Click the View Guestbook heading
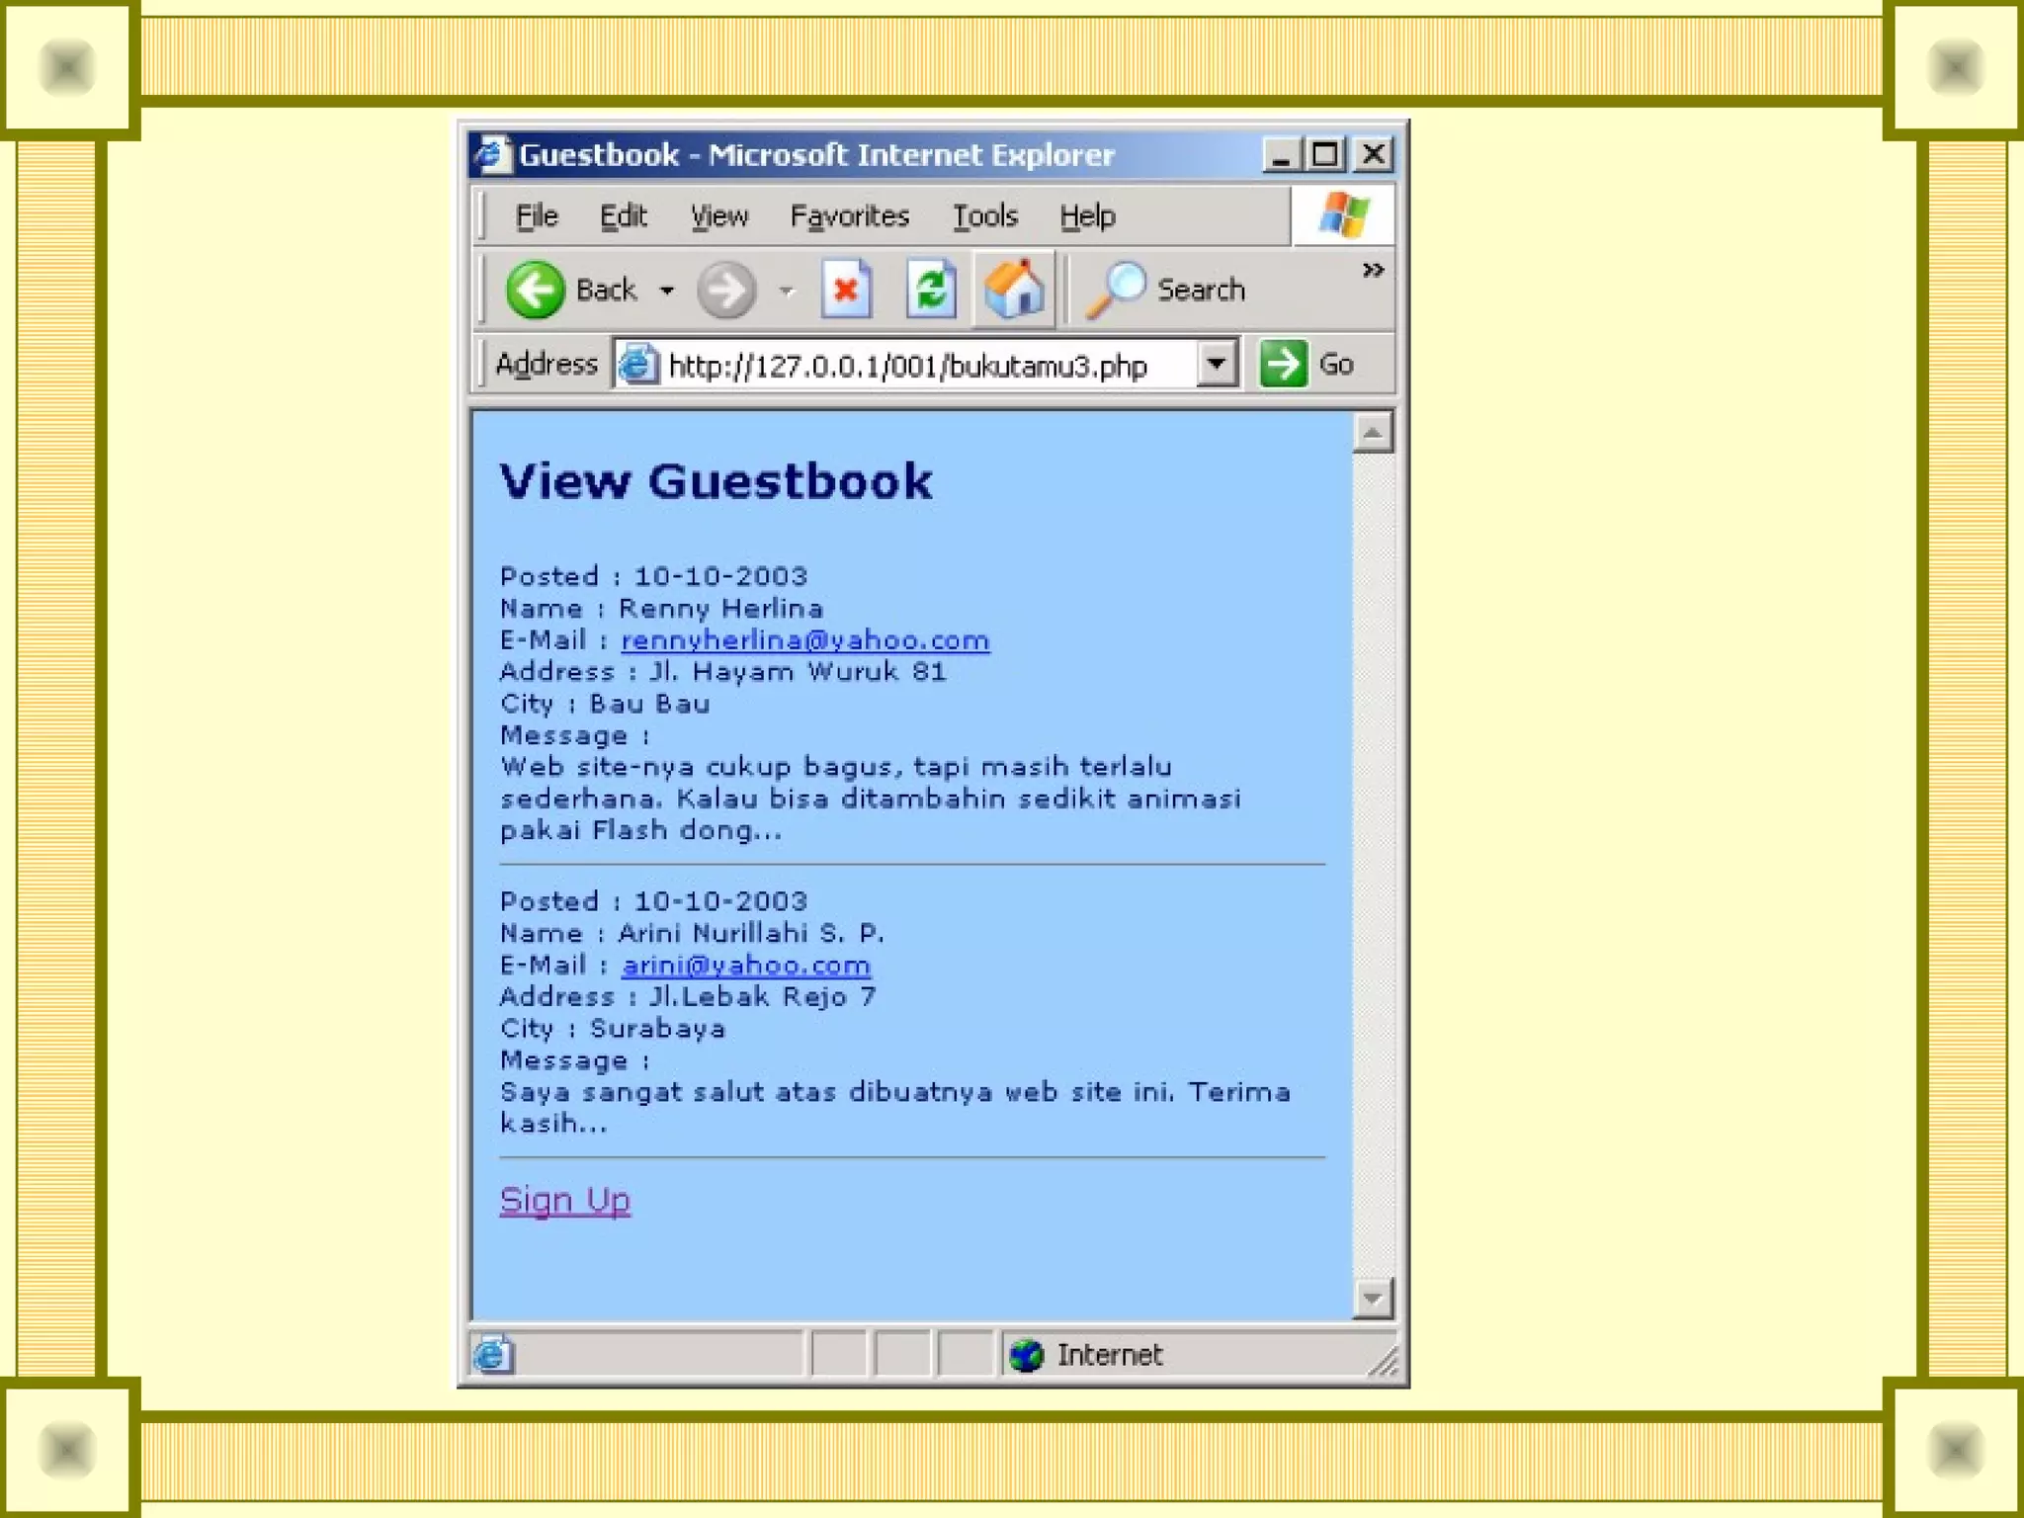The image size is (2024, 1518). tap(716, 481)
